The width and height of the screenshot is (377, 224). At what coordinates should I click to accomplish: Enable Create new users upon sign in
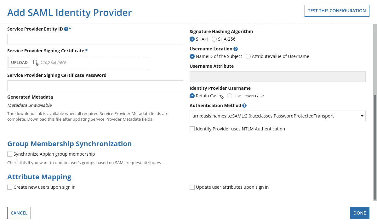coord(10,187)
